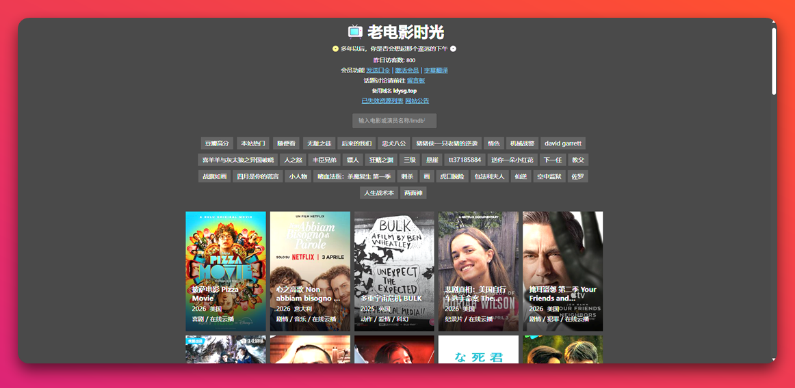
Task: Open the Your Friends and Neighbors poster
Action: tap(563, 271)
